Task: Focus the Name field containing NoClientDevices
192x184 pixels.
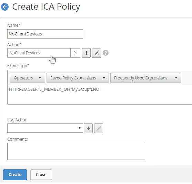Action: (x=45, y=34)
